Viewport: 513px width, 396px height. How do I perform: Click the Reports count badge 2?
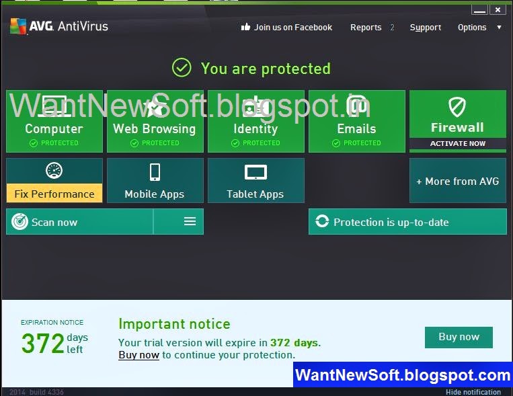coord(392,28)
